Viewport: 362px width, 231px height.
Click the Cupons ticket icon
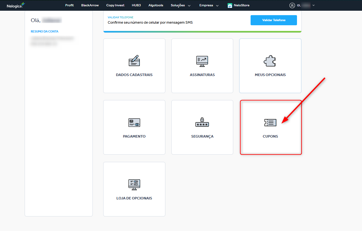click(270, 122)
